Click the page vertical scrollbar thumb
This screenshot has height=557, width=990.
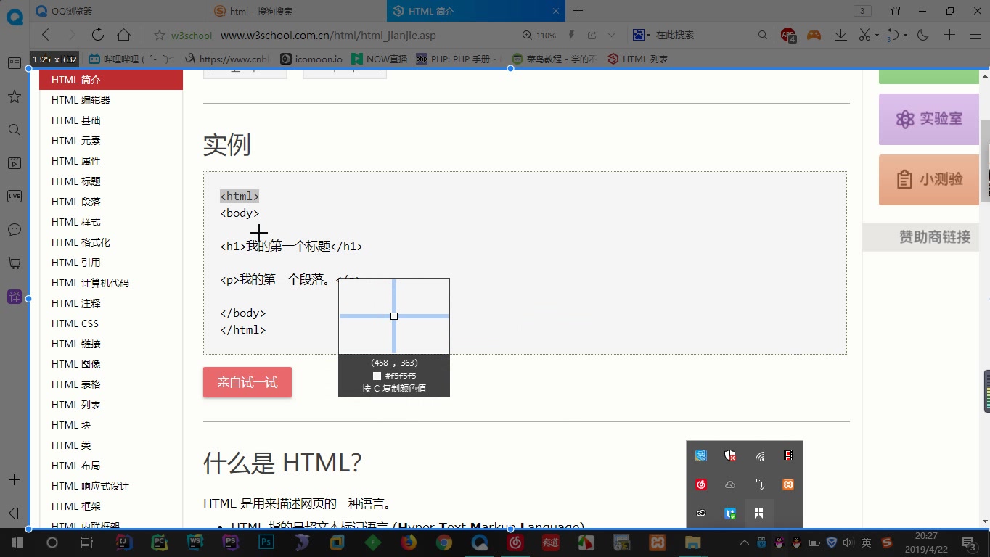[985, 160]
